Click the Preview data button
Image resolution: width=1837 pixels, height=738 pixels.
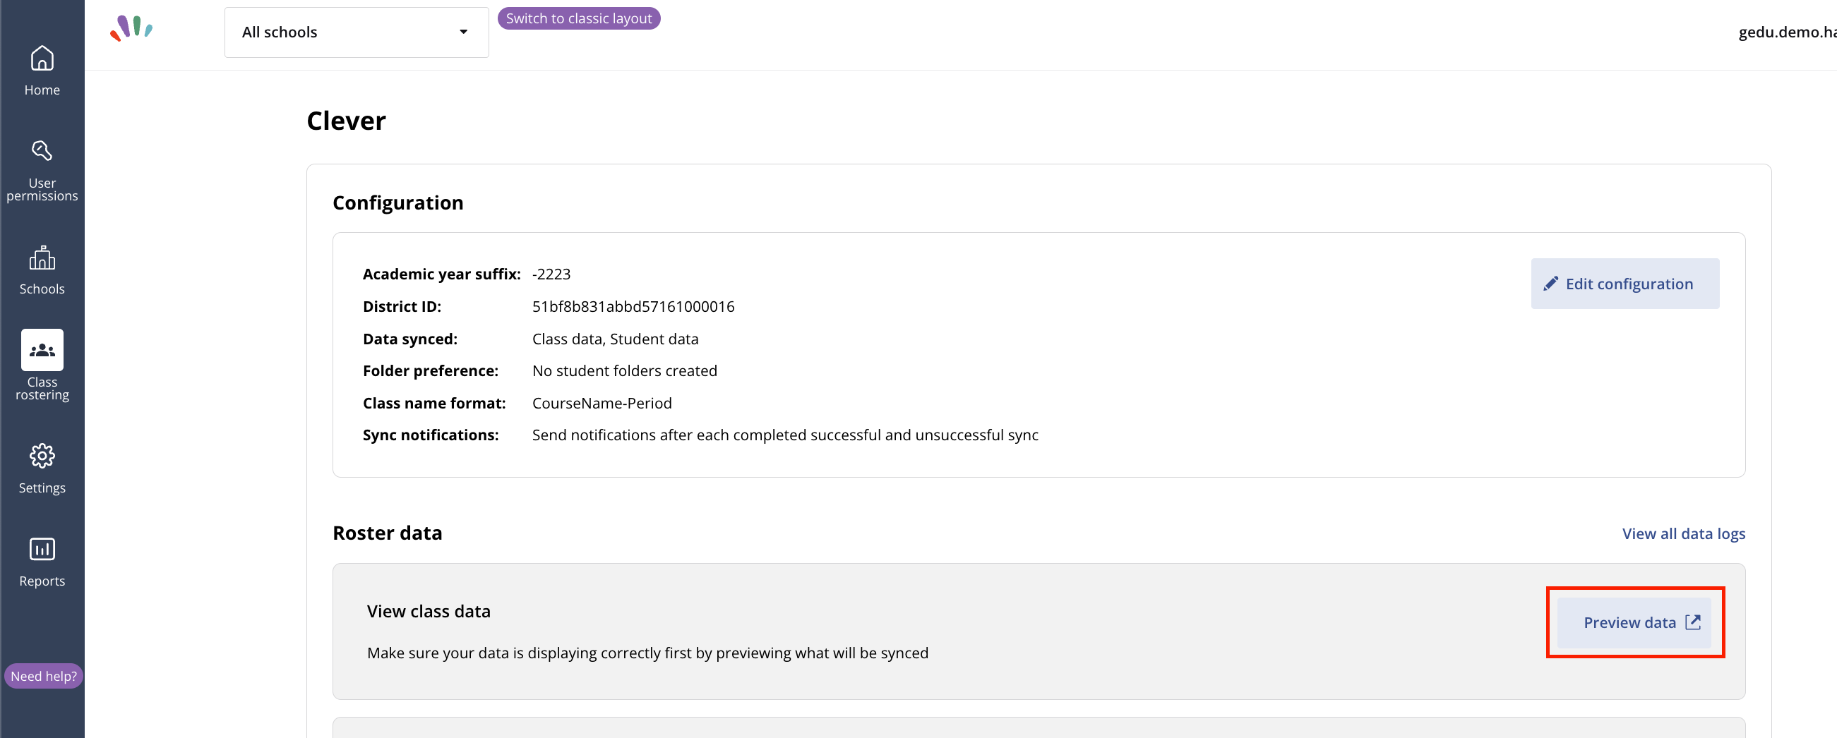click(x=1634, y=622)
